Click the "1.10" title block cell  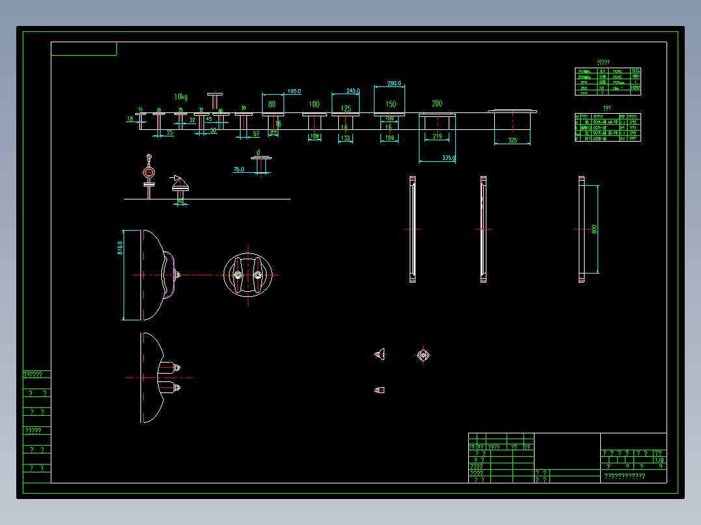[659, 460]
